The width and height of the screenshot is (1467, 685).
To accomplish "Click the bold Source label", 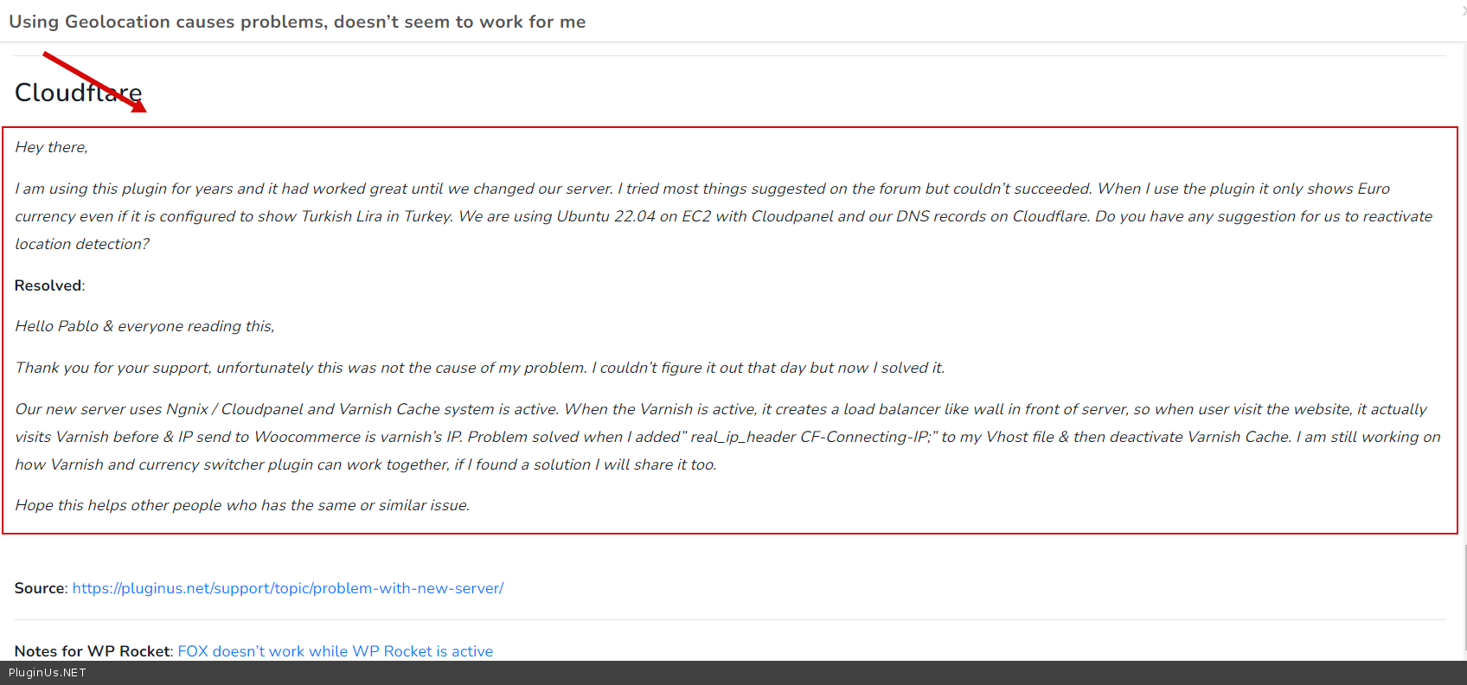I will tap(40, 588).
